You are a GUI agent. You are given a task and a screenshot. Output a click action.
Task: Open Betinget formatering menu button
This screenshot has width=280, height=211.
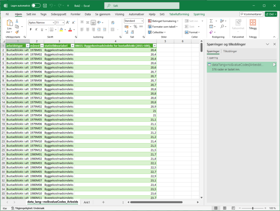163,21
